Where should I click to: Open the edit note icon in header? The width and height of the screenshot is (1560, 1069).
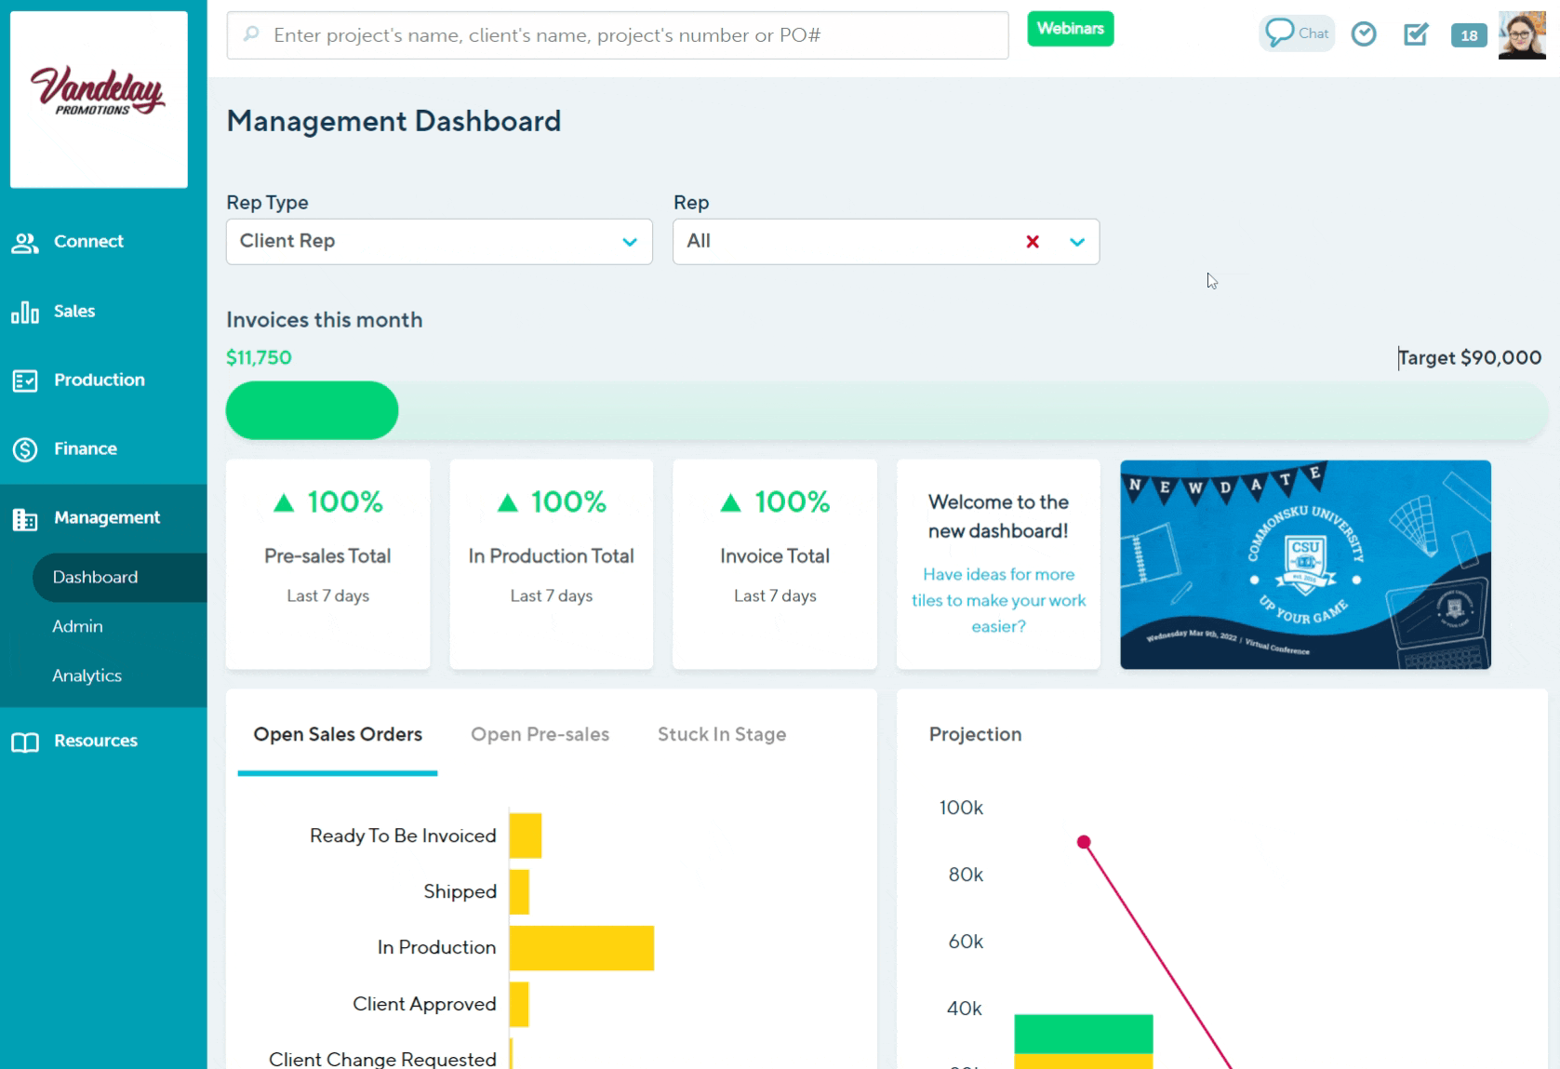1415,34
